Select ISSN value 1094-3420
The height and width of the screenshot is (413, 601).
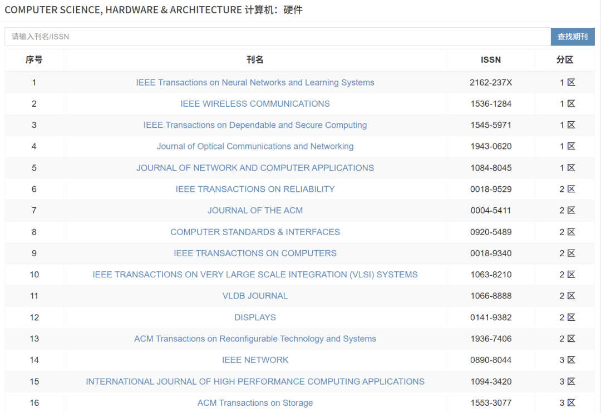click(x=491, y=382)
